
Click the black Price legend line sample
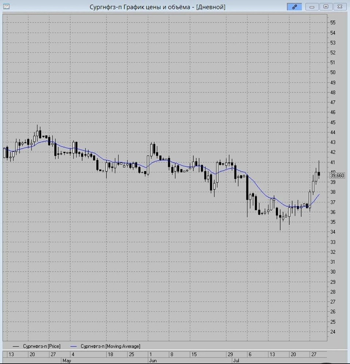pyautogui.click(x=16, y=347)
